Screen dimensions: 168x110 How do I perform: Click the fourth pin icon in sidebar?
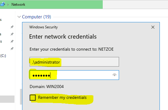tap(12, 49)
